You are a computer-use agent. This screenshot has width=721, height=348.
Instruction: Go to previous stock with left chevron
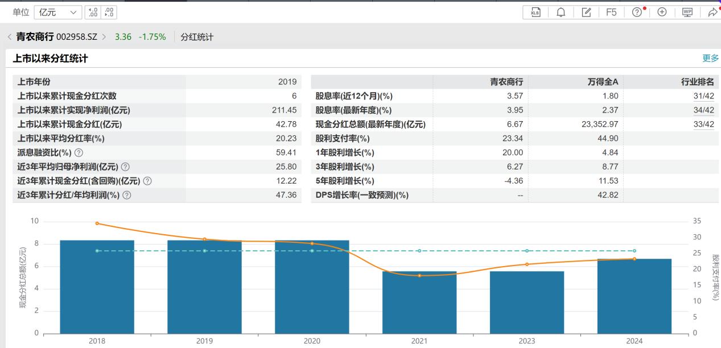coord(9,37)
